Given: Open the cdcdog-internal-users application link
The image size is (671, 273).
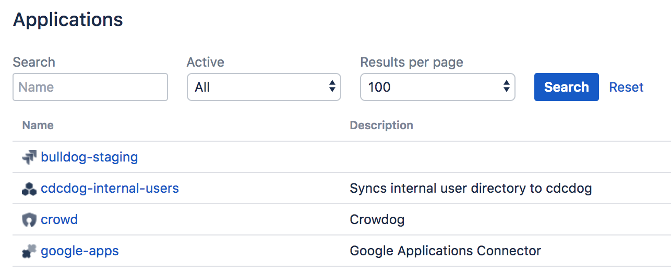Looking at the screenshot, I should pos(110,188).
